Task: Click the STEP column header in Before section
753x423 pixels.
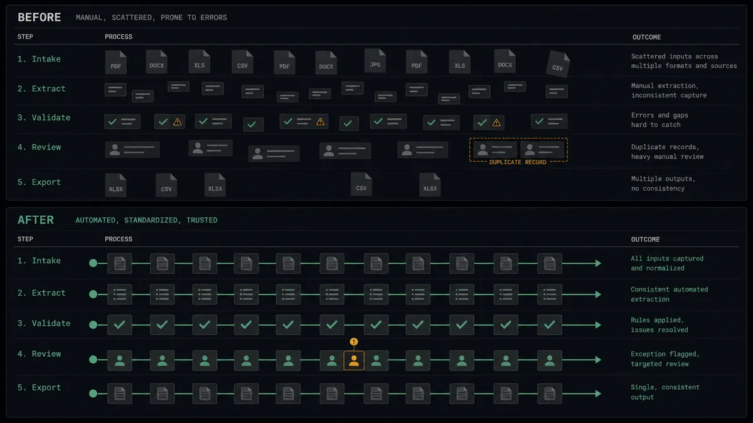Action: 26,37
